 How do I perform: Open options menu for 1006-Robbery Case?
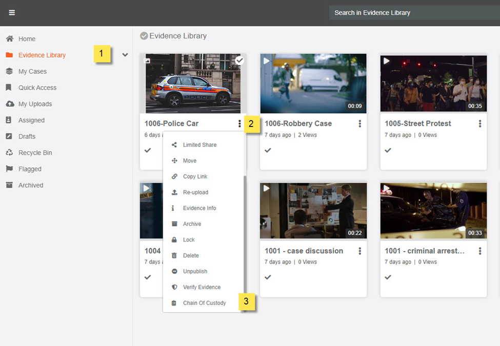(x=359, y=123)
